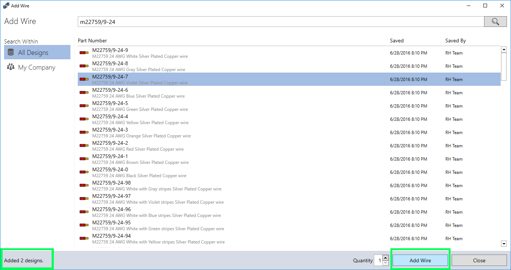
Task: Click the Violet Silver Plated Copper wire description
Action: [x=140, y=83]
